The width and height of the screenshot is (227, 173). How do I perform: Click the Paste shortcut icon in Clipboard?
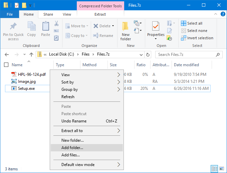[x=56, y=38]
